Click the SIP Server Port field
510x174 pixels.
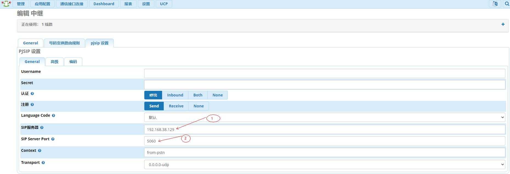[325, 141]
